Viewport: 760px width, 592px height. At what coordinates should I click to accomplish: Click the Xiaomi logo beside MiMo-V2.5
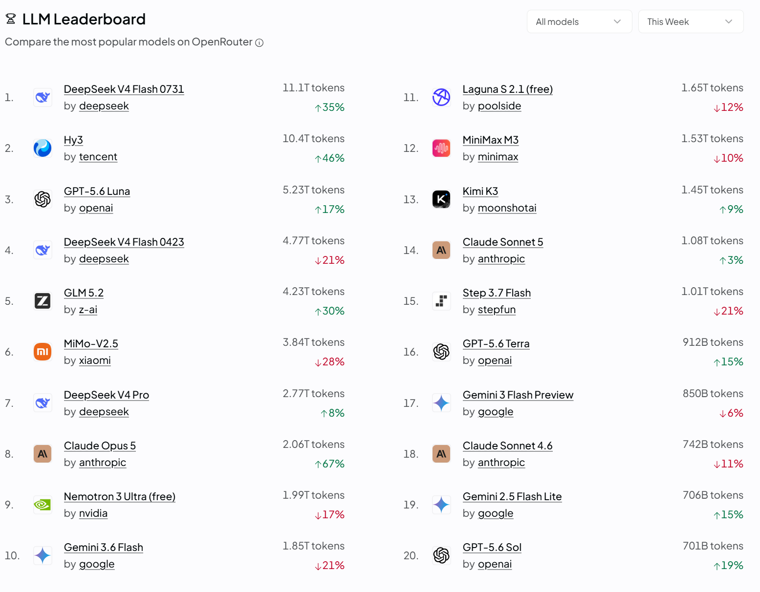[x=43, y=352]
